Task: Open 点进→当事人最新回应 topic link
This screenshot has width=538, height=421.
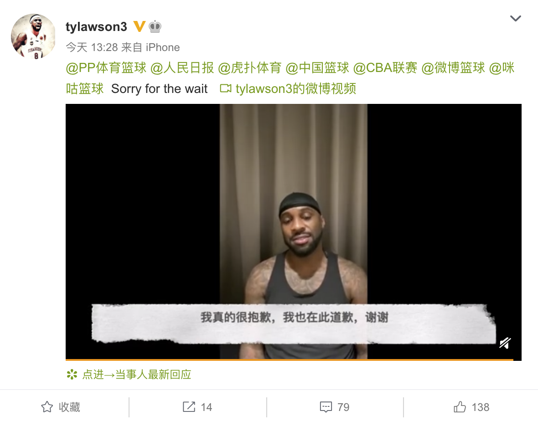Action: [137, 375]
